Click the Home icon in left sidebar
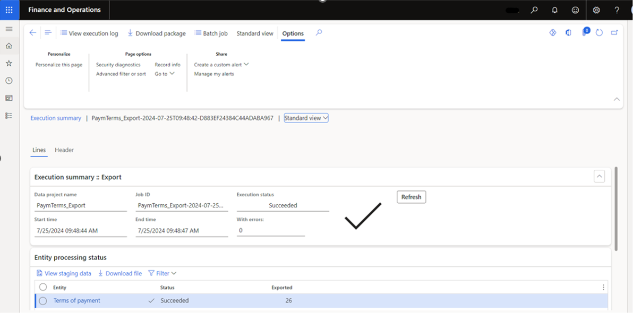 [x=8, y=46]
